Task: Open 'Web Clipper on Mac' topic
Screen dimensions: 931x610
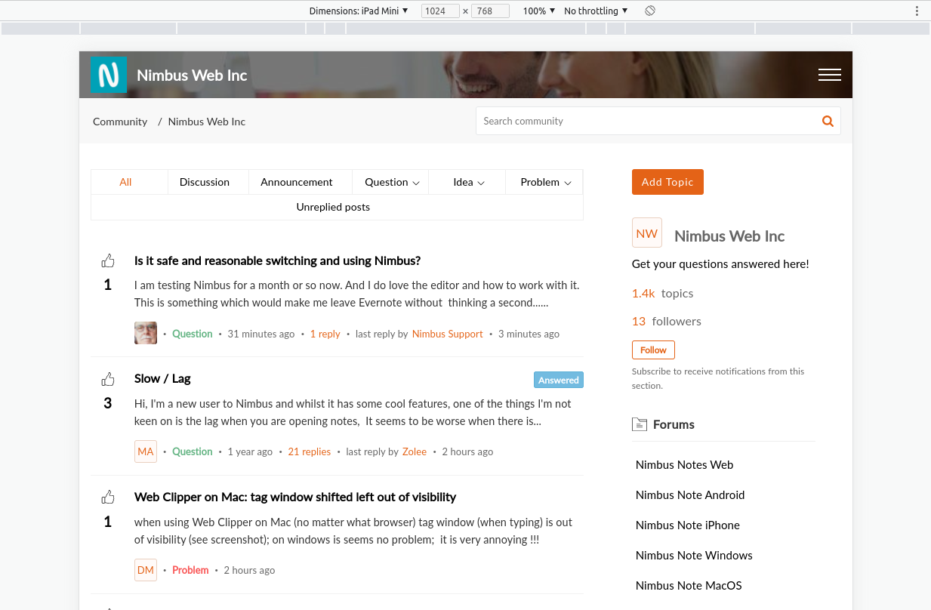Action: [x=295, y=497]
